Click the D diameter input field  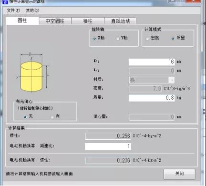(x=152, y=62)
